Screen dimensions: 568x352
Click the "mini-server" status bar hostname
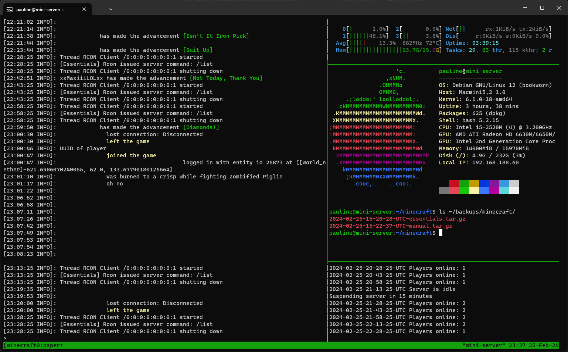pos(484,345)
